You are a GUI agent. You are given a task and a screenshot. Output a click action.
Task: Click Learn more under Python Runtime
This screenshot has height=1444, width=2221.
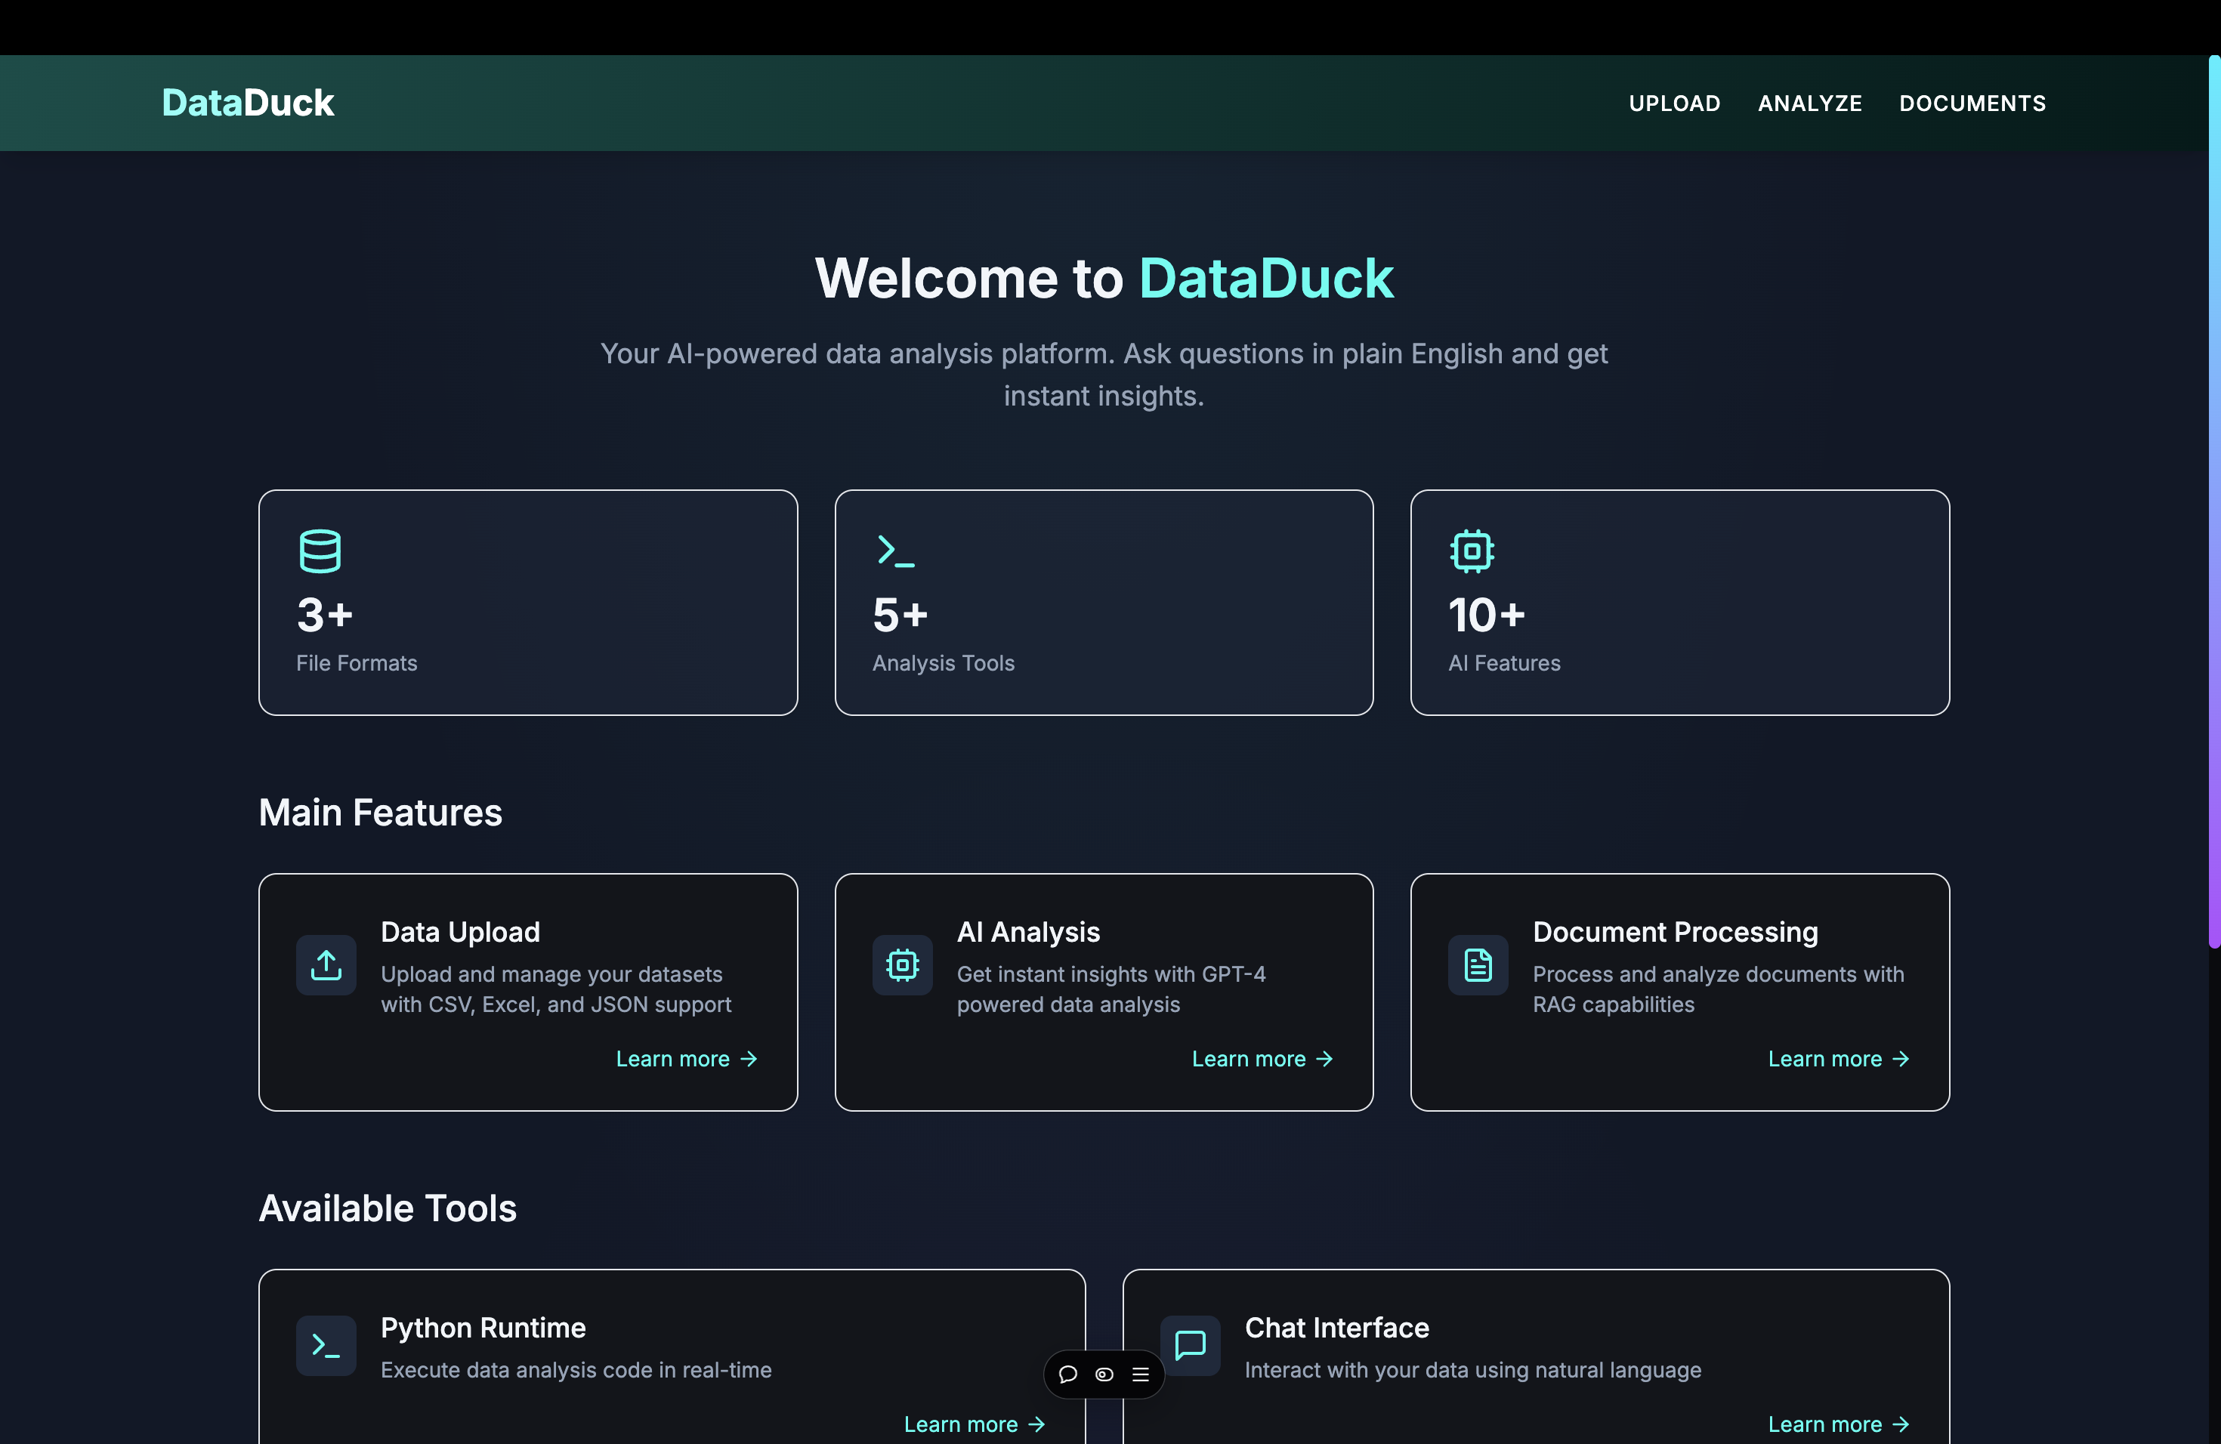pos(973,1424)
